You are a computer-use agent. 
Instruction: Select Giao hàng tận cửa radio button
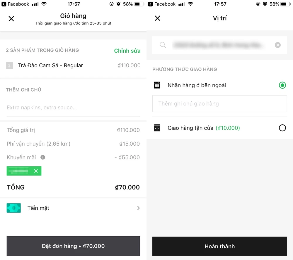click(x=282, y=128)
